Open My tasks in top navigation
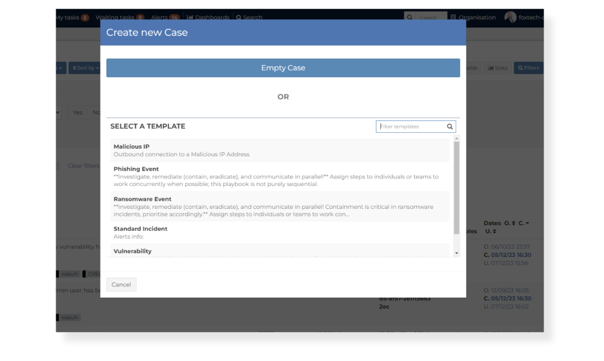Image resolution: width=604 pixels, height=361 pixels. click(71, 17)
